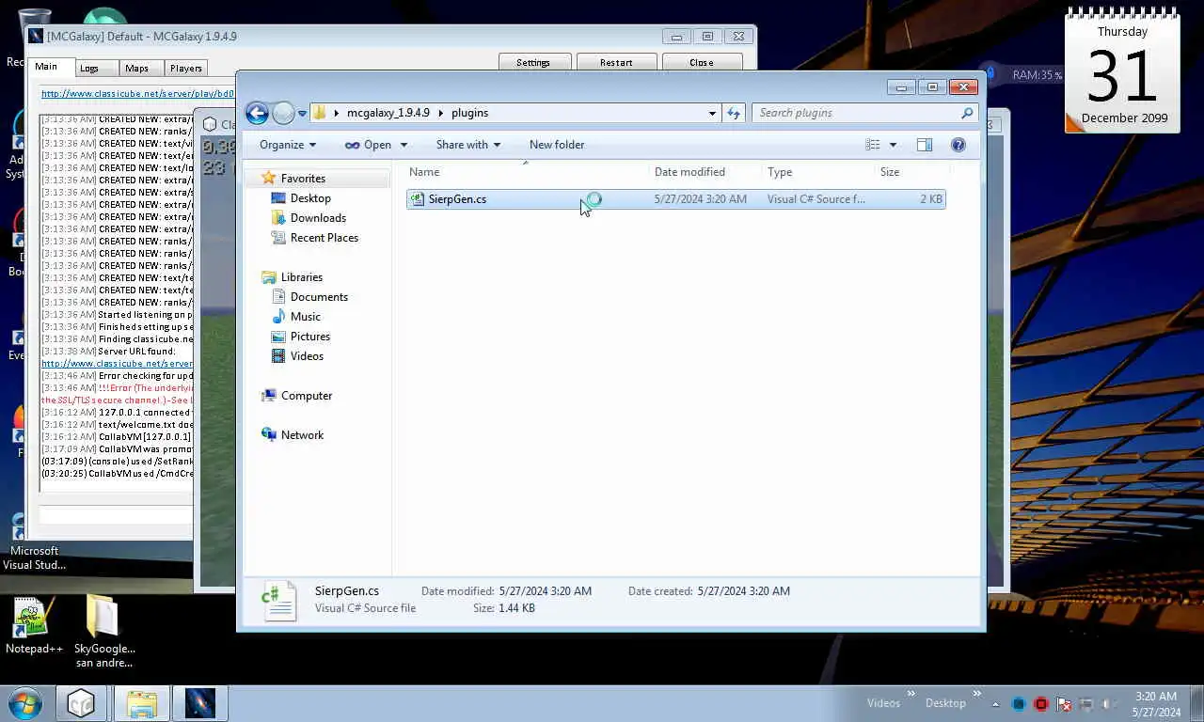Viewport: 1204px width, 722px height.
Task: Select Computer in navigation pane
Action: click(306, 396)
